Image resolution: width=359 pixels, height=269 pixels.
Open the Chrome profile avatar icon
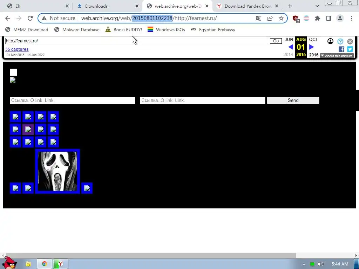(x=340, y=18)
